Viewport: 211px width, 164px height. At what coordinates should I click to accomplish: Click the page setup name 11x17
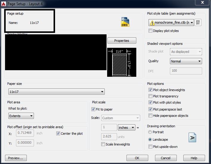[x=34, y=23]
